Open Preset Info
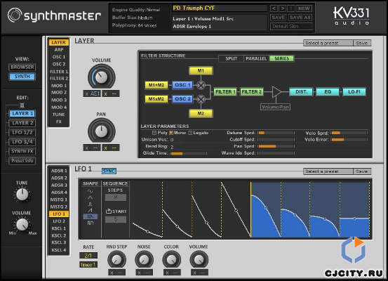 coord(22,161)
